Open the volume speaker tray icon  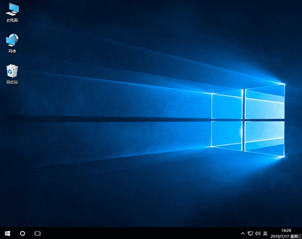[258, 234]
